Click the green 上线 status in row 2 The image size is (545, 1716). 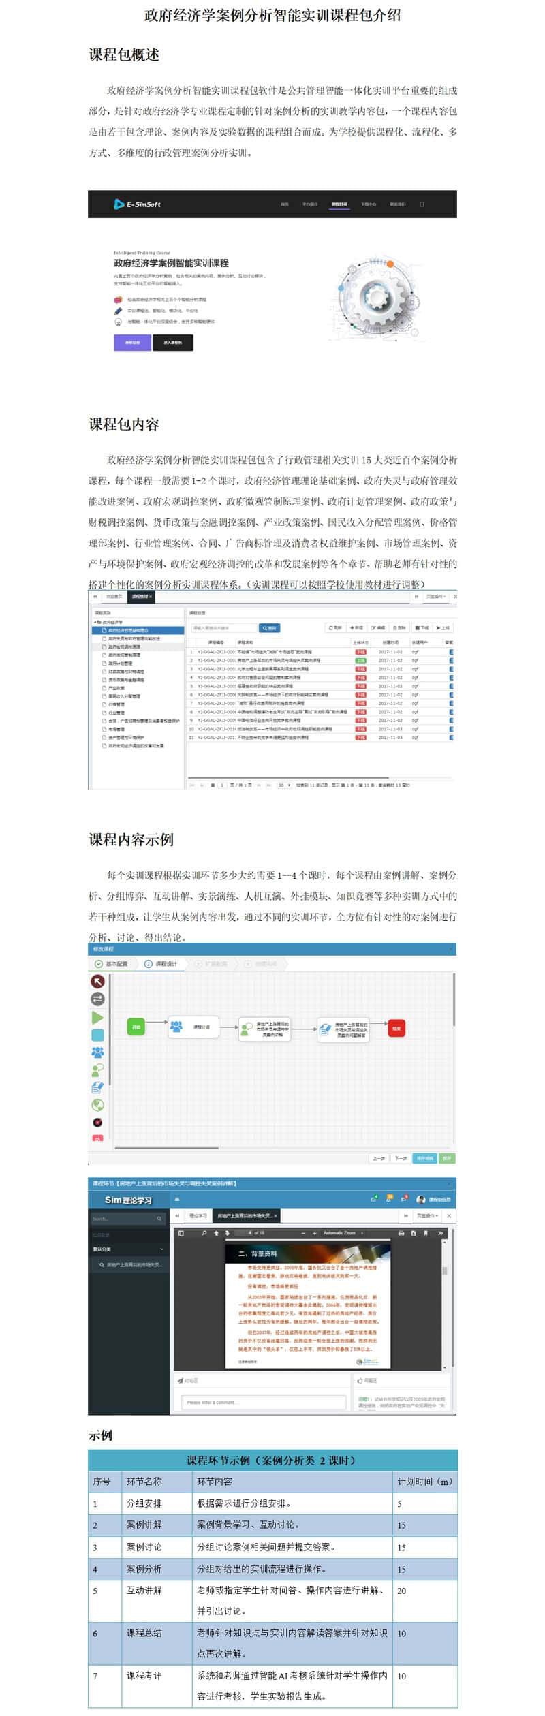tap(360, 660)
